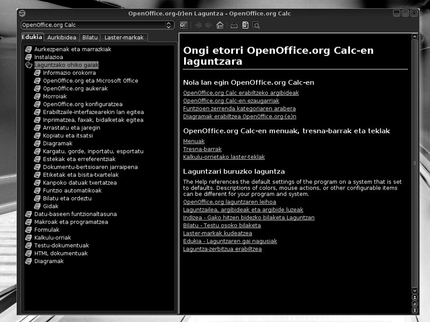Follow the Menuak link
This screenshot has height=322, width=430.
[x=194, y=141]
